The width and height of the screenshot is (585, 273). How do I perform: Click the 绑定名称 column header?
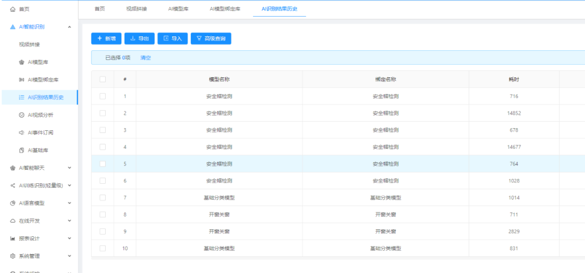(x=386, y=79)
